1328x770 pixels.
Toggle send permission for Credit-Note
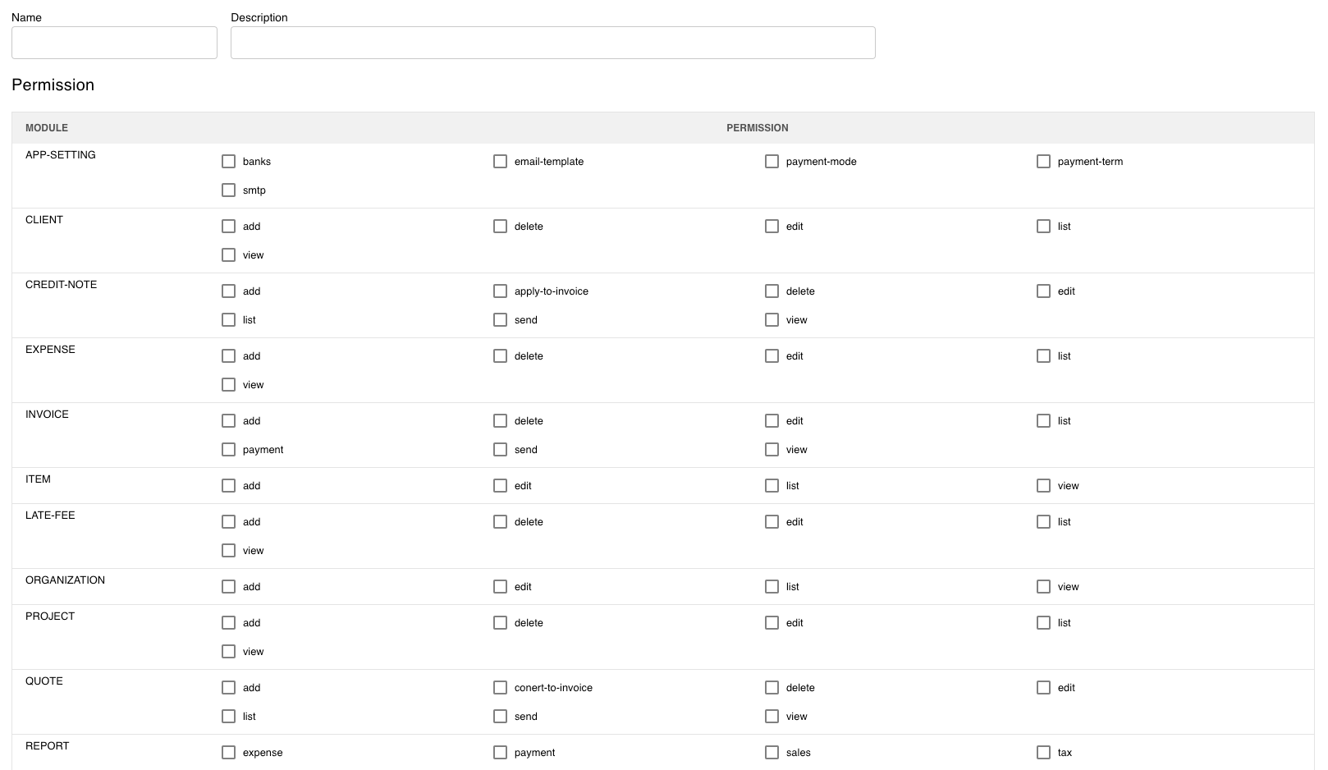point(501,320)
